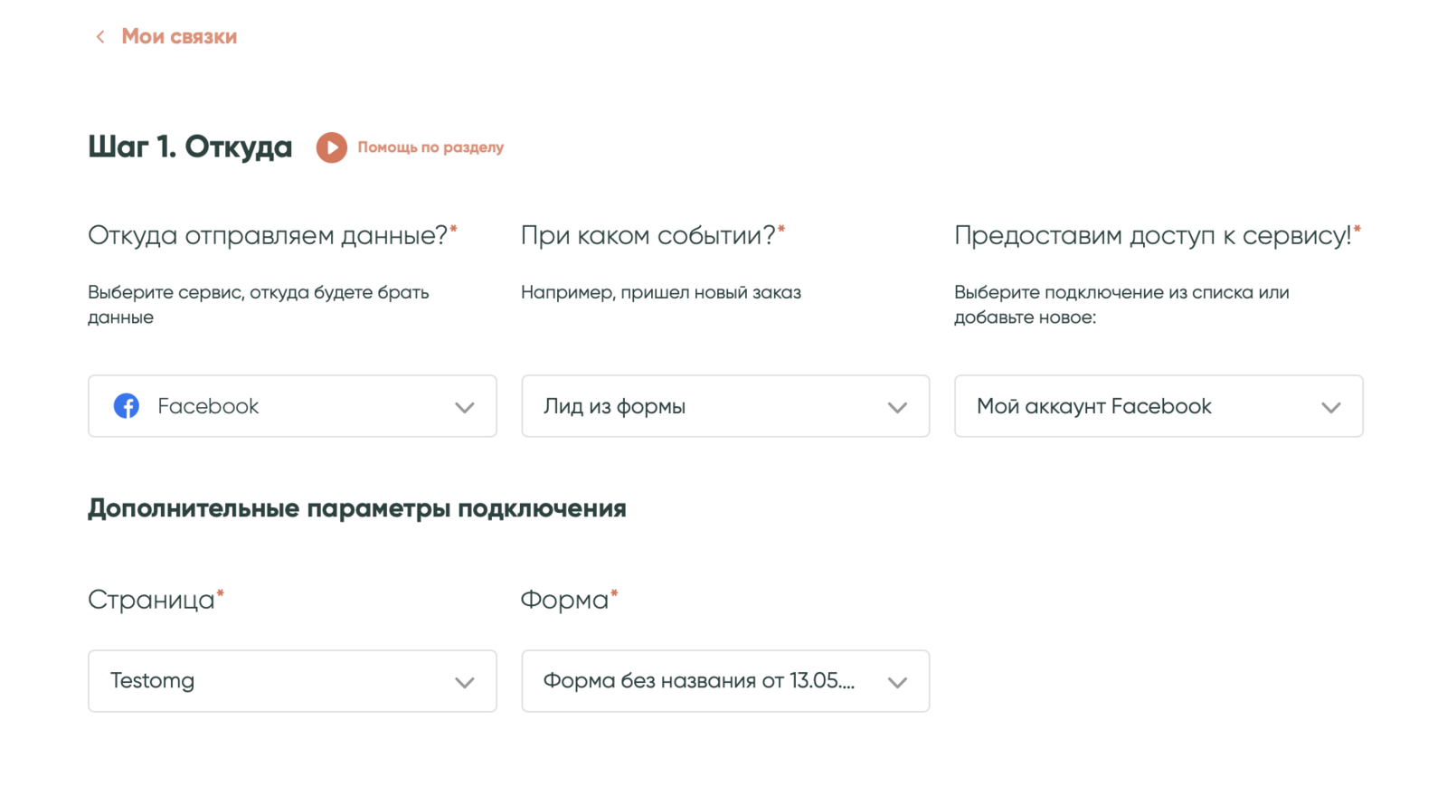This screenshot has height=805, width=1447.
Task: Click the При каком событии? label
Action: (648, 236)
